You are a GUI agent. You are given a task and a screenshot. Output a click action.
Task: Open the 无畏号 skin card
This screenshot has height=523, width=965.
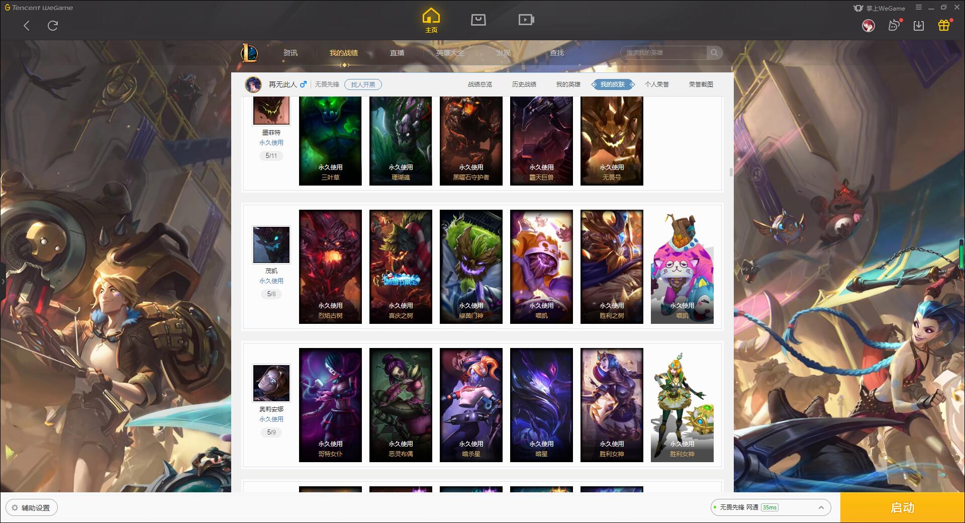click(612, 141)
